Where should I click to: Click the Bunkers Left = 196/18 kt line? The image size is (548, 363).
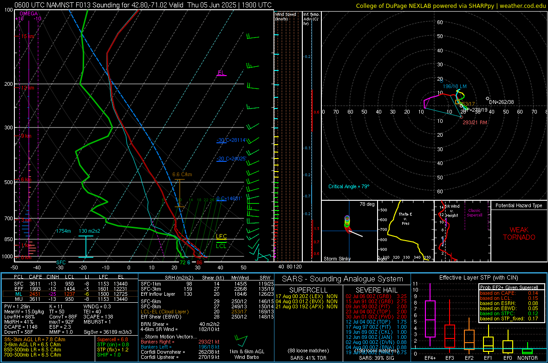(180, 347)
